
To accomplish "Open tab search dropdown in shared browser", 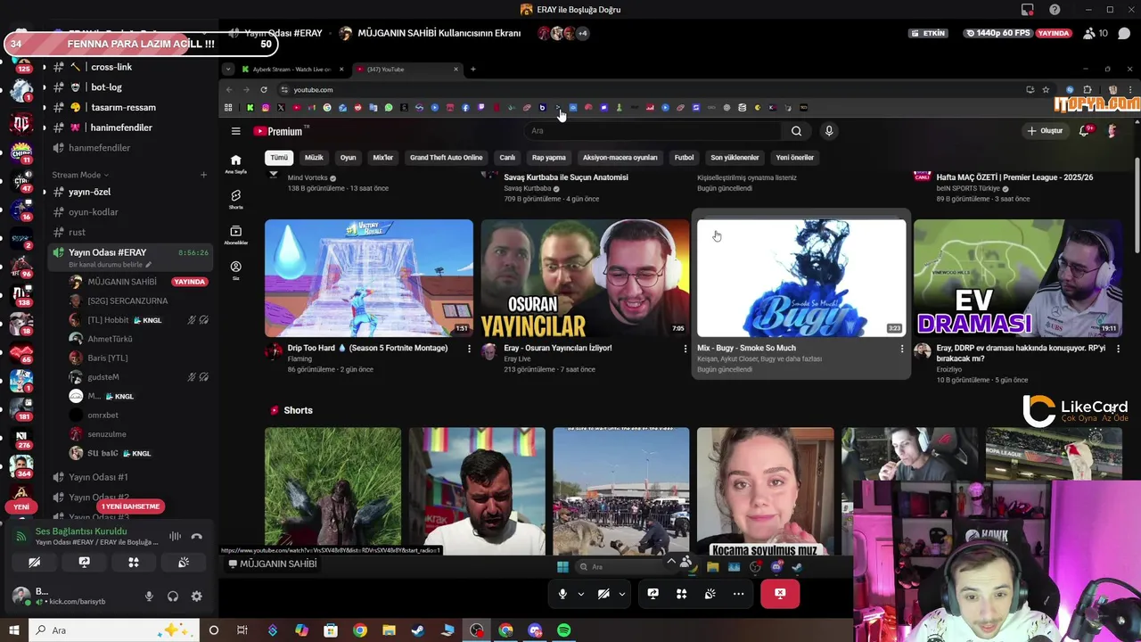I will pyautogui.click(x=228, y=69).
